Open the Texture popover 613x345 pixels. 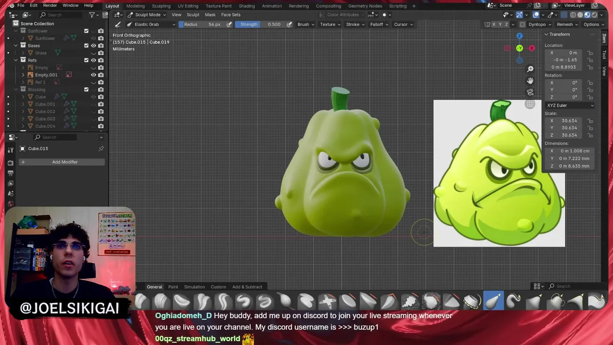[x=329, y=24]
